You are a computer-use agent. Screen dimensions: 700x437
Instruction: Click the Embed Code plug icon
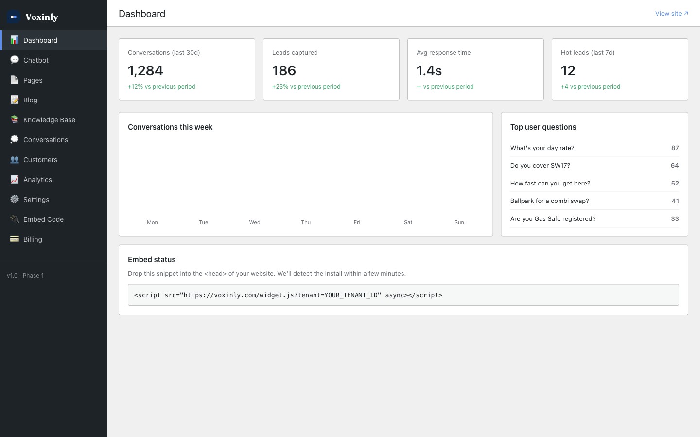pyautogui.click(x=15, y=219)
